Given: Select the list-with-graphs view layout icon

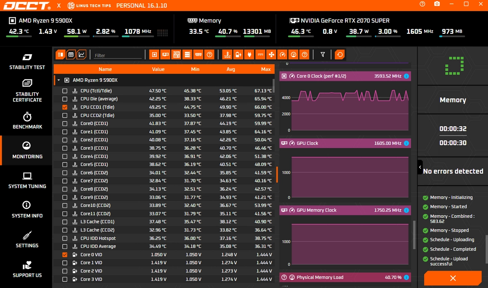Looking at the screenshot, I should [60, 55].
